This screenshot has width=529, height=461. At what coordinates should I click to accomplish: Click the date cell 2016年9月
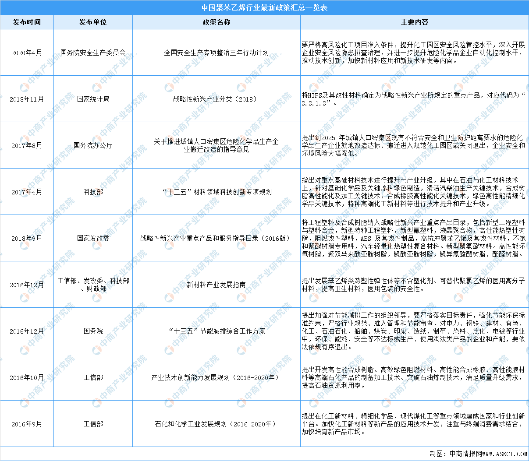[x=27, y=424]
